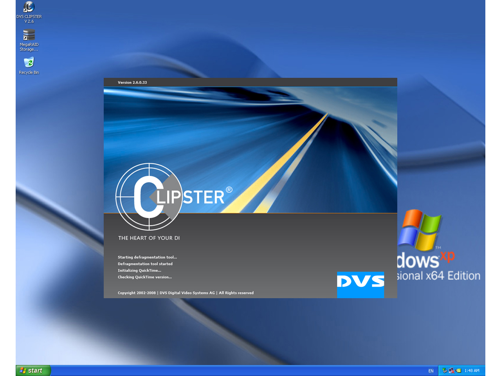Select the EN language bar indicator
The height and width of the screenshot is (376, 501).
click(431, 370)
